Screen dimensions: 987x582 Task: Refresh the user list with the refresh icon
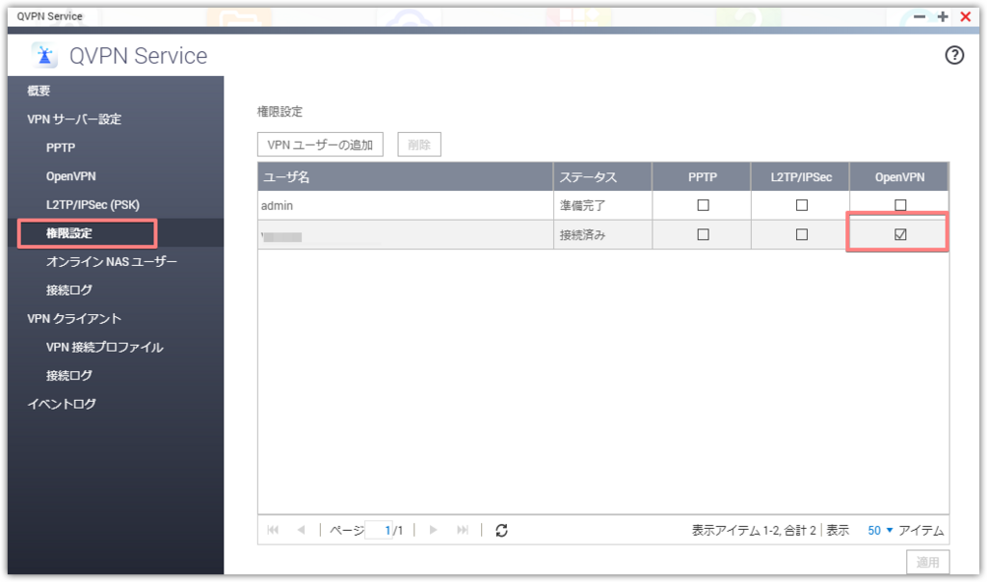coord(501,529)
